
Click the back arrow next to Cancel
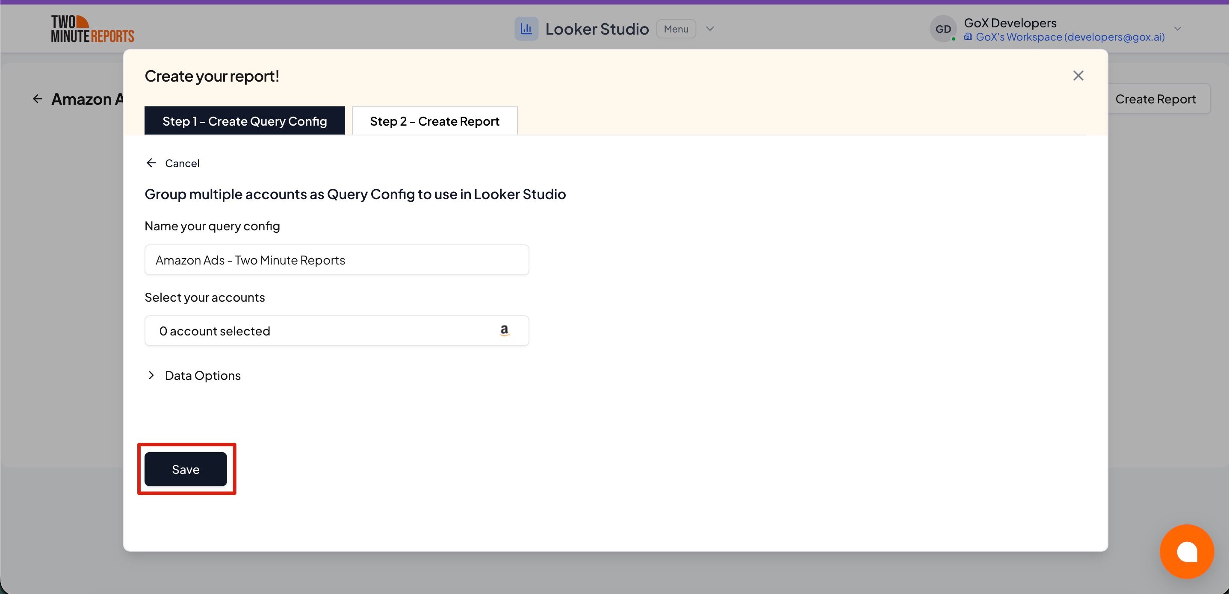tap(151, 162)
